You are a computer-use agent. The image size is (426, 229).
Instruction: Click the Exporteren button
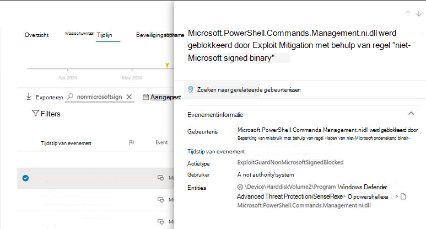click(45, 97)
